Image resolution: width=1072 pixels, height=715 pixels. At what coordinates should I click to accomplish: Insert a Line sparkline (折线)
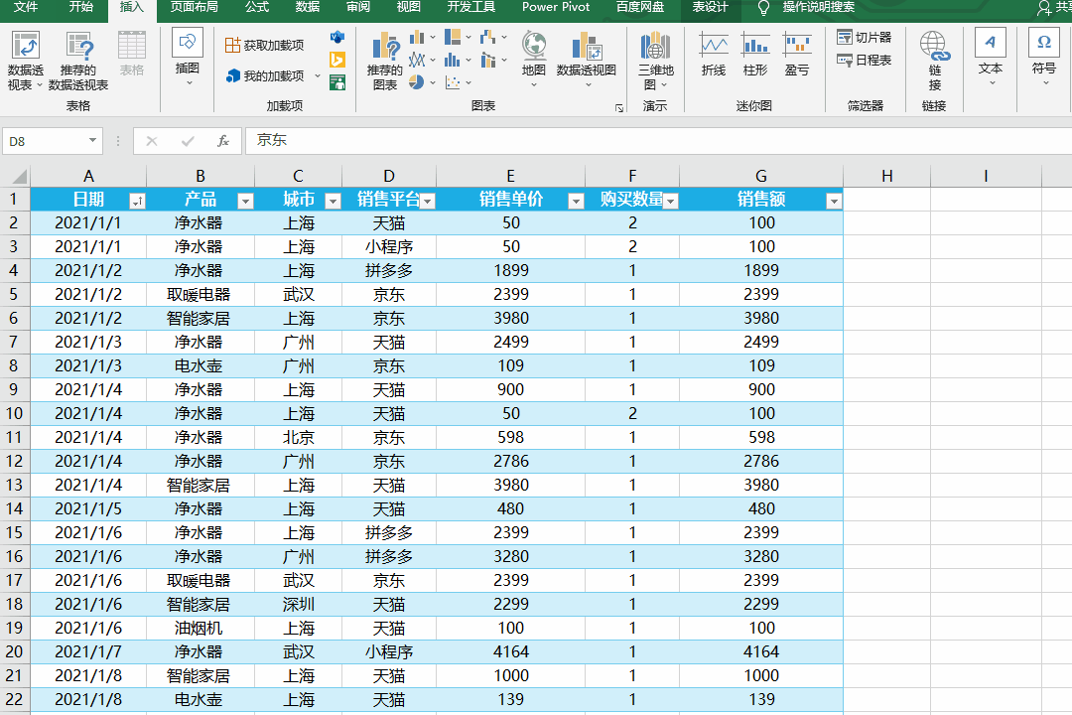click(713, 46)
